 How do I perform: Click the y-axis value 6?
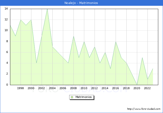pyautogui.click(x=7, y=52)
